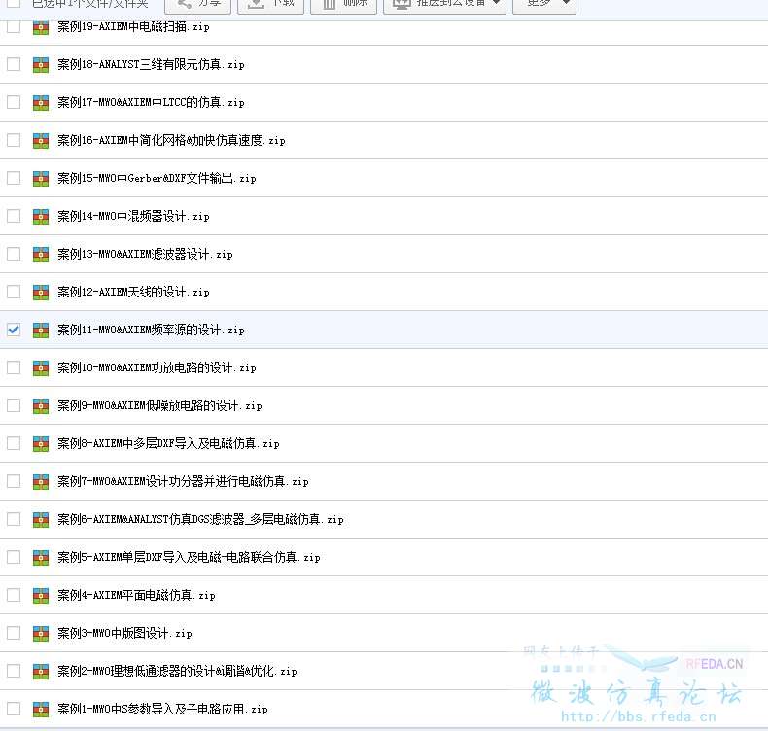Click file name 案例2-MWO理想低通滤波器的设计&调谐&优化.zip

pos(177,671)
